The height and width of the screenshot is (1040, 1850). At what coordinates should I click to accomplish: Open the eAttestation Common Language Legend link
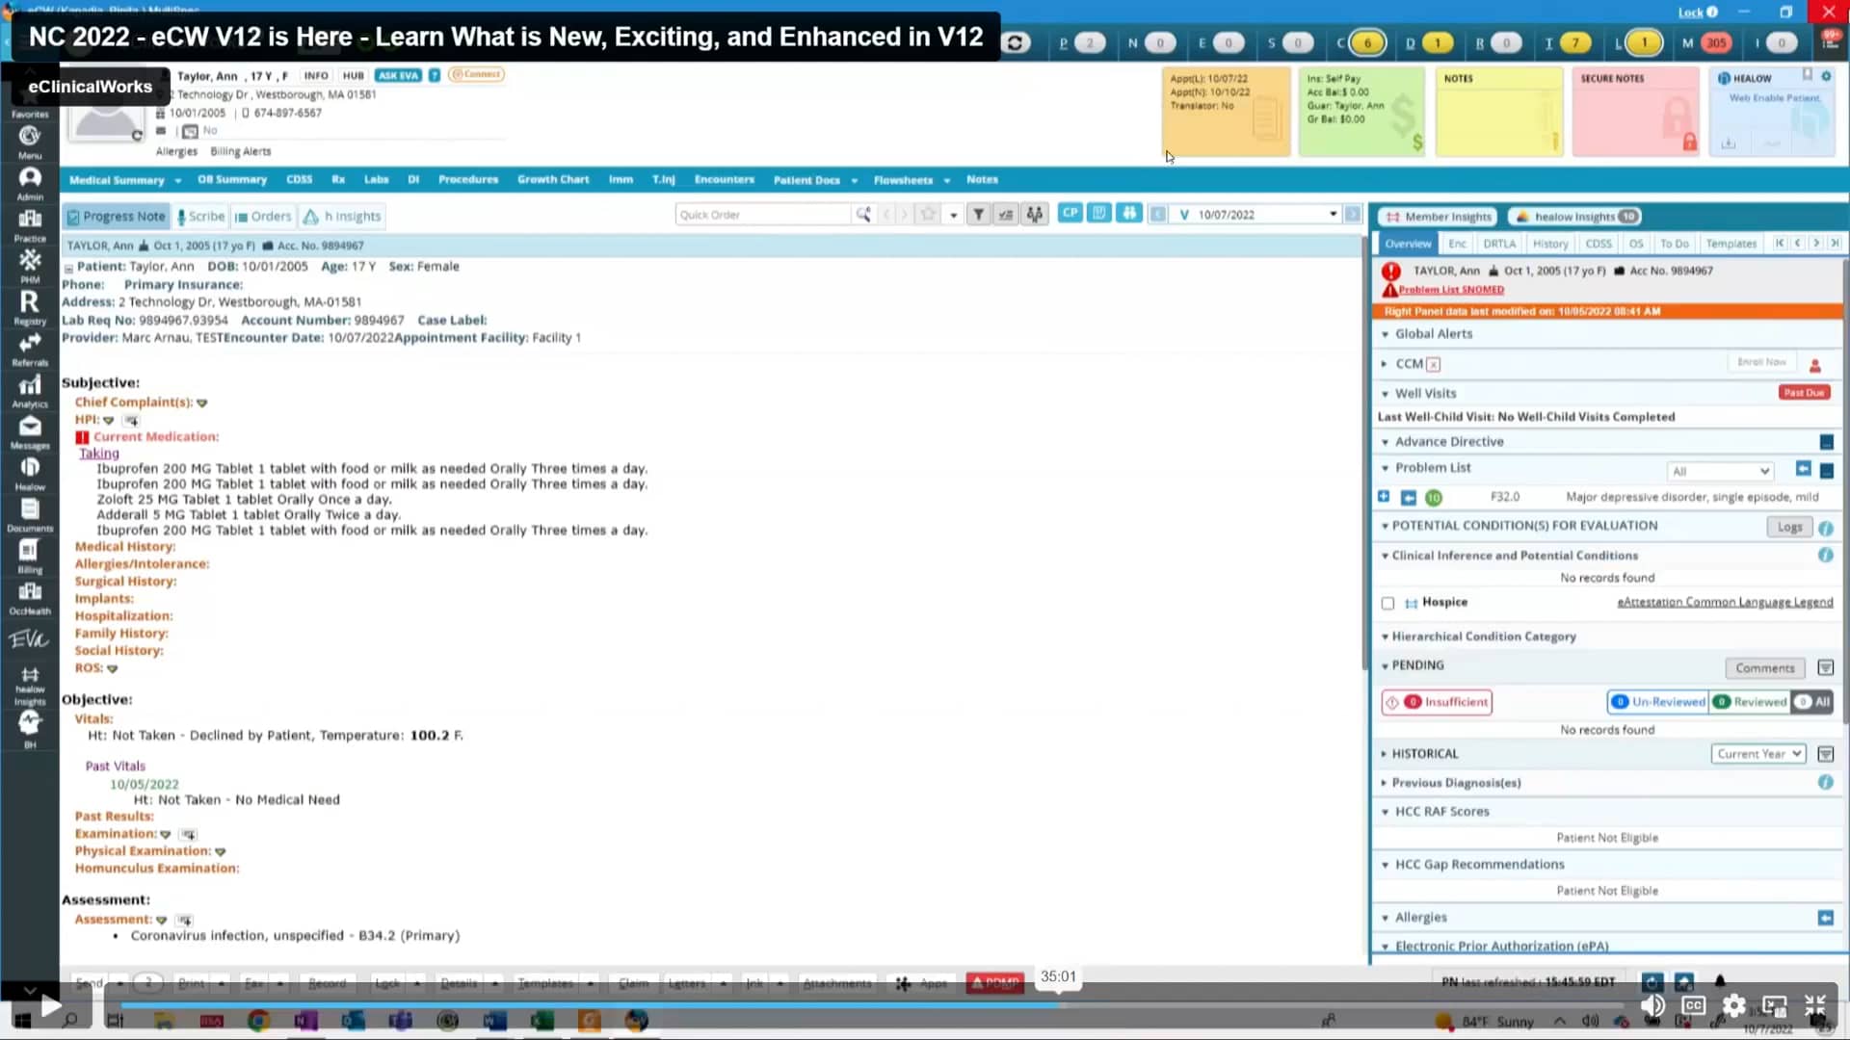click(x=1724, y=602)
